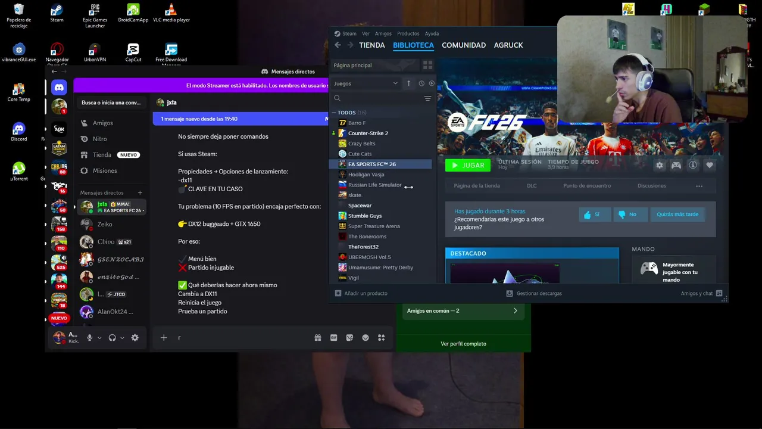Launch VLC media player shortcut

(171, 13)
